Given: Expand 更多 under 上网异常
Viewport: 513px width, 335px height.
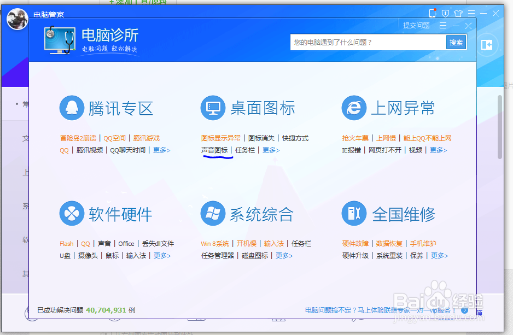Looking at the screenshot, I should pos(439,150).
